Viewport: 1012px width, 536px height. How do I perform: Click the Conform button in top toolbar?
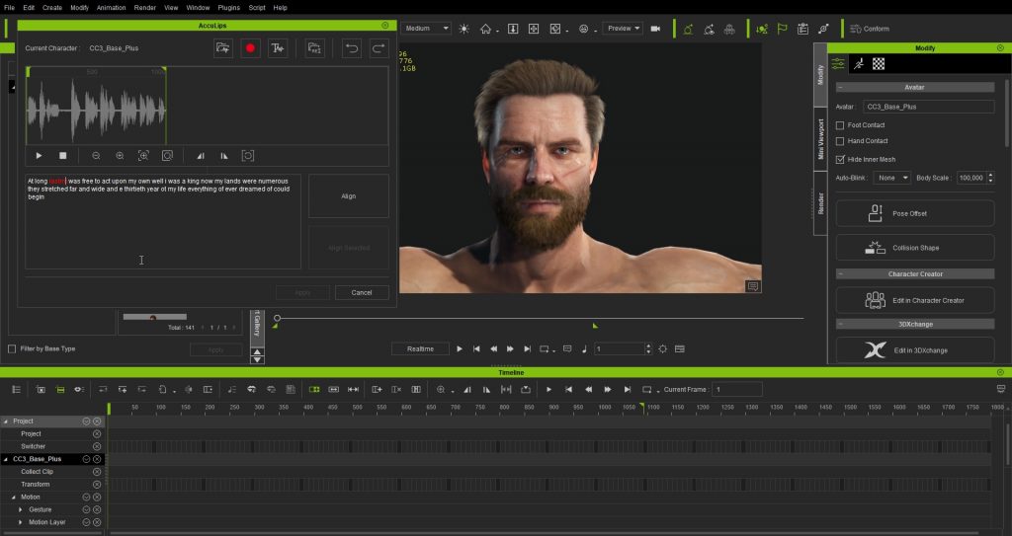870,29
